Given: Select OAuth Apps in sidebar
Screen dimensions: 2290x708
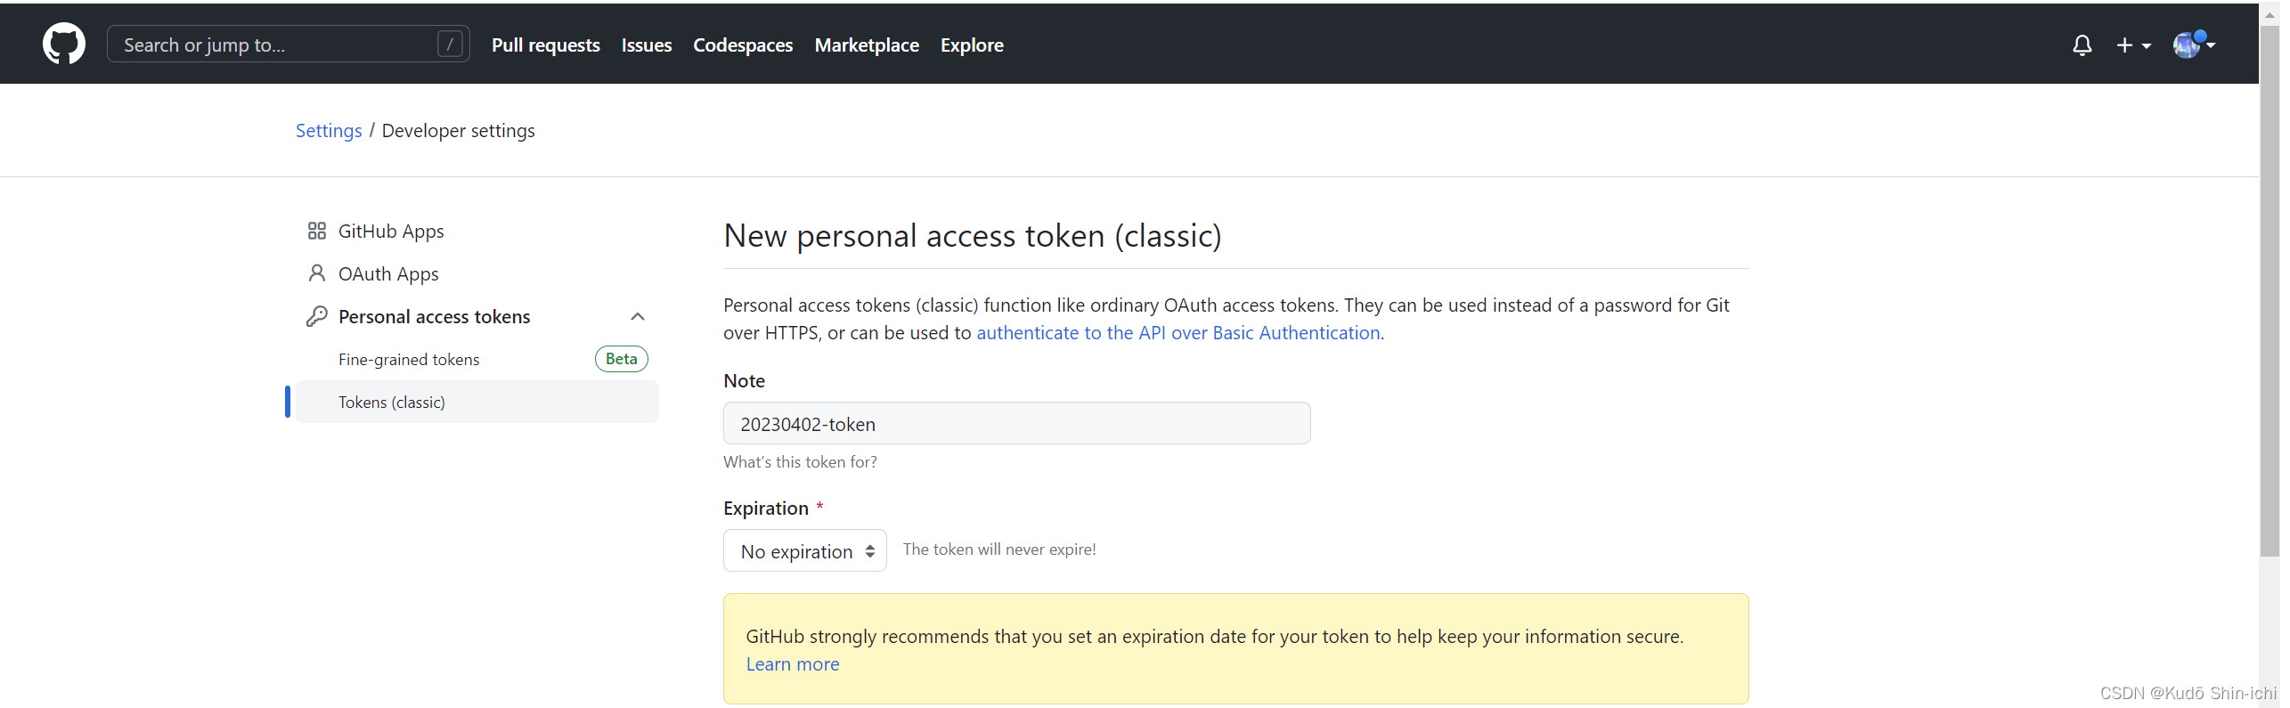Looking at the screenshot, I should click(x=477, y=273).
